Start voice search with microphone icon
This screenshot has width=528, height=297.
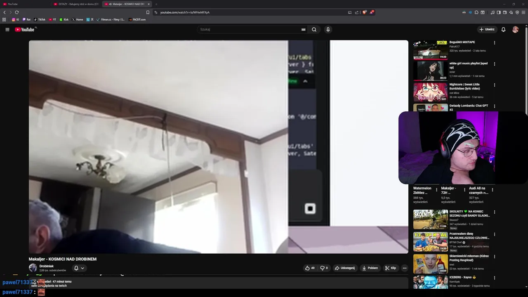328,29
